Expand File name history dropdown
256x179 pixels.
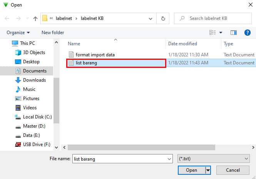[x=169, y=159]
